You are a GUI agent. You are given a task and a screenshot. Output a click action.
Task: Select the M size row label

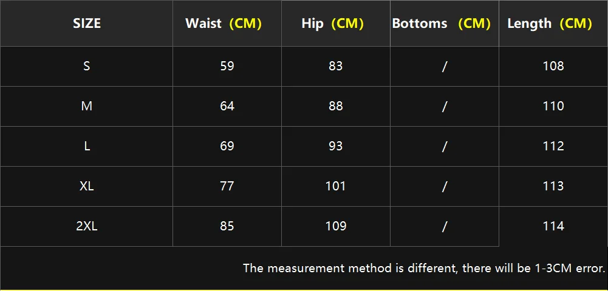click(x=87, y=106)
